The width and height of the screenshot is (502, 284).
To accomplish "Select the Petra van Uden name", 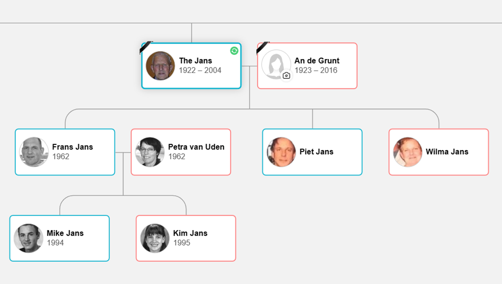I will (x=196, y=147).
